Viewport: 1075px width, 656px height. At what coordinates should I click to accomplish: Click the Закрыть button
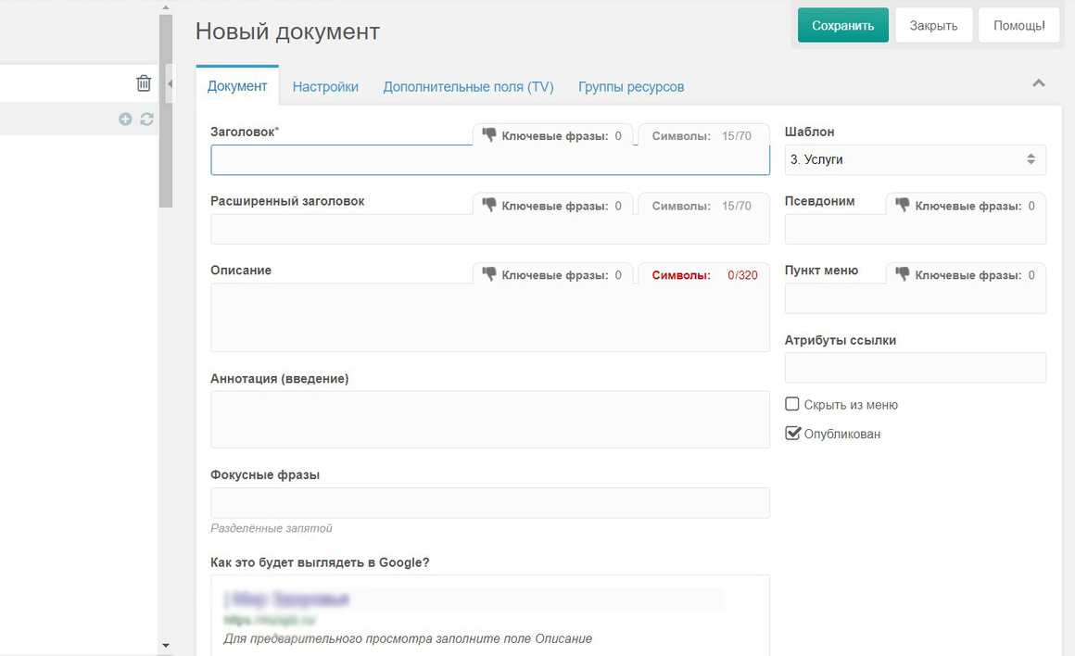(x=934, y=25)
